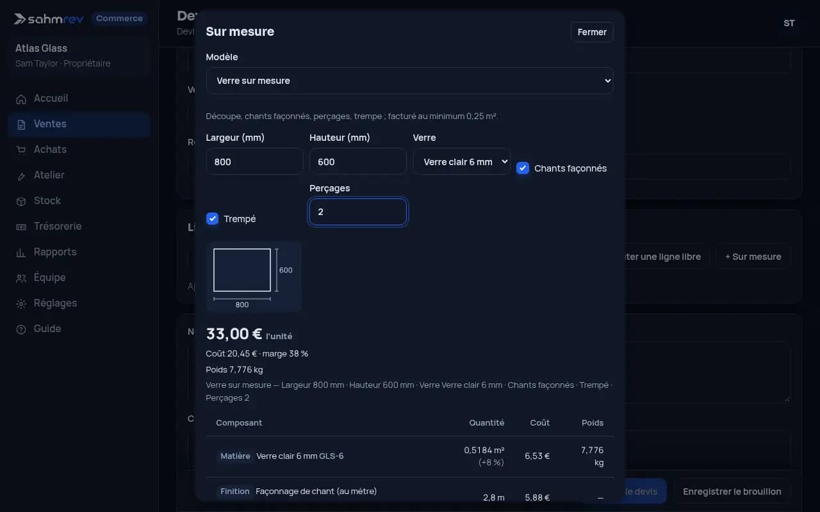820x512 pixels.
Task: Click the Poids 7,776 kg text
Action: coord(234,369)
